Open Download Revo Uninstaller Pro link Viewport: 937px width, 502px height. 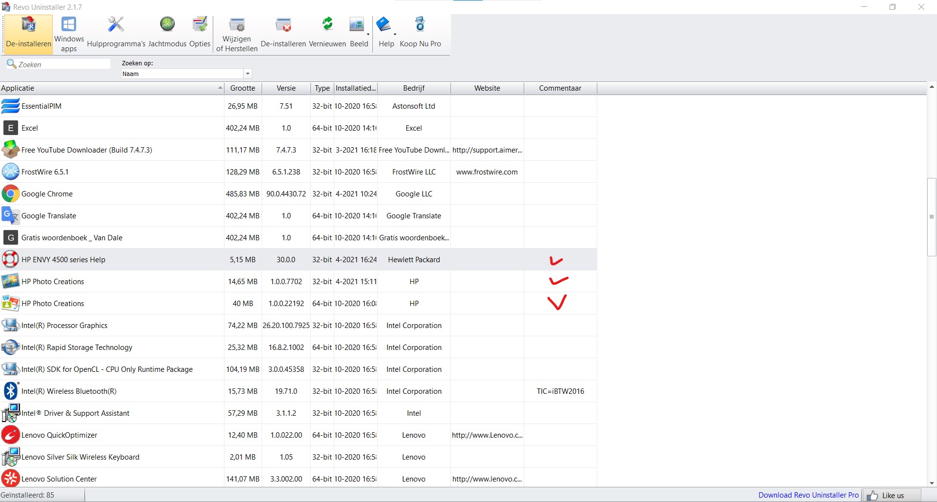pos(808,495)
